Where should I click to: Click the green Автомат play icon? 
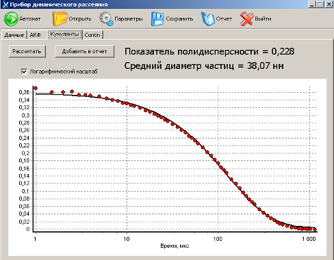11,19
